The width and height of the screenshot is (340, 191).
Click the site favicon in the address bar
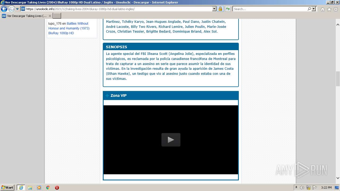(x=23, y=9)
